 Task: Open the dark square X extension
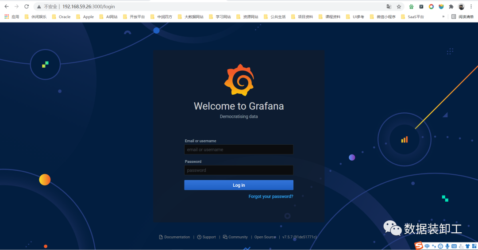click(421, 7)
